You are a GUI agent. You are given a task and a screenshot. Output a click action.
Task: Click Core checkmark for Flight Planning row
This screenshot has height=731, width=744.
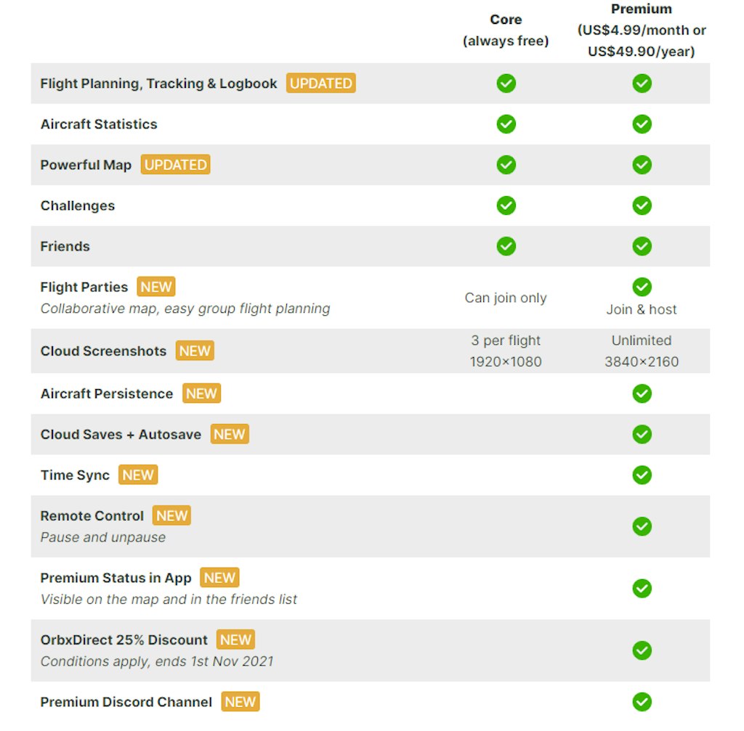(x=506, y=83)
